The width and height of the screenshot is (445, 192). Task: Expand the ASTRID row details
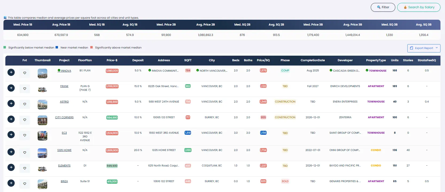click(x=11, y=104)
